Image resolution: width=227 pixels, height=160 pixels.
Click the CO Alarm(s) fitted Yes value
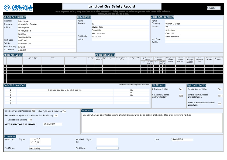[181, 89]
